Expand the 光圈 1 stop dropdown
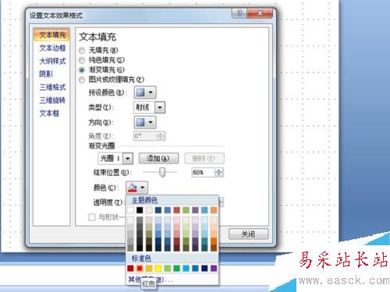 tap(128, 158)
